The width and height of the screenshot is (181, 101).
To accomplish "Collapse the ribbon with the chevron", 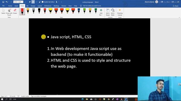I will 179,17.
